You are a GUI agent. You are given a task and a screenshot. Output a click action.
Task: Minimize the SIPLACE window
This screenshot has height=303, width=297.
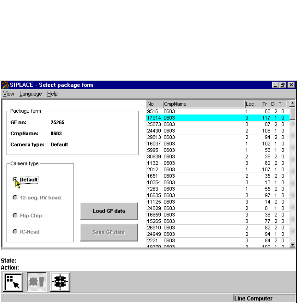coord(275,85)
